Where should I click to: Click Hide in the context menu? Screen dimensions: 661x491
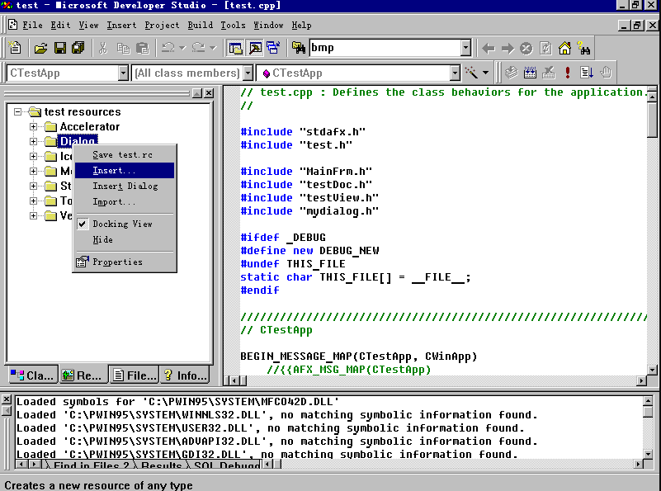(x=103, y=239)
